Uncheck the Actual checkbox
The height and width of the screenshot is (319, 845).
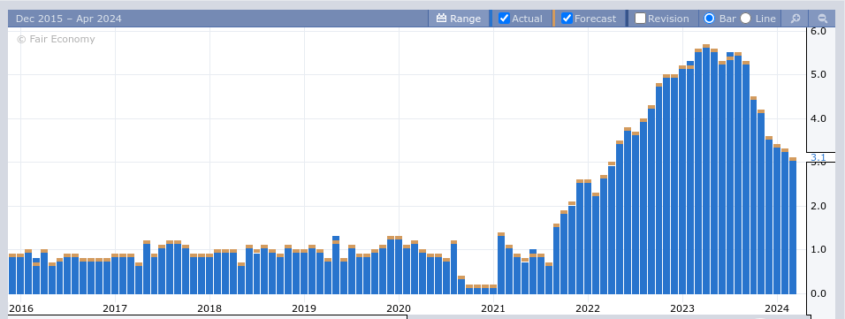pos(504,19)
